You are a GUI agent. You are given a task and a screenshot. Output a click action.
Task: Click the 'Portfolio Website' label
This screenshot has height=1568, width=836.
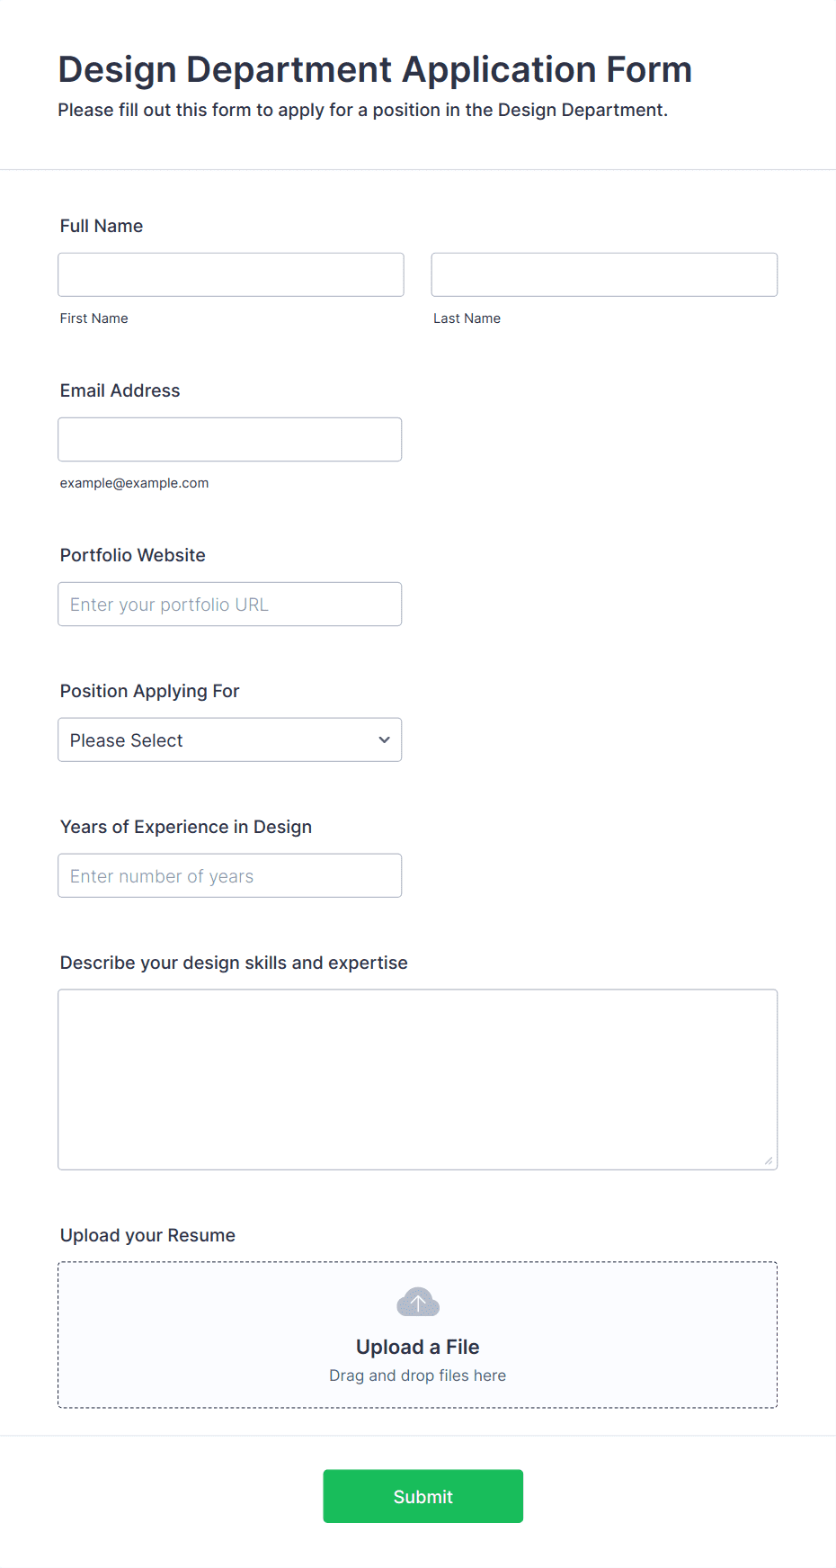click(x=133, y=555)
